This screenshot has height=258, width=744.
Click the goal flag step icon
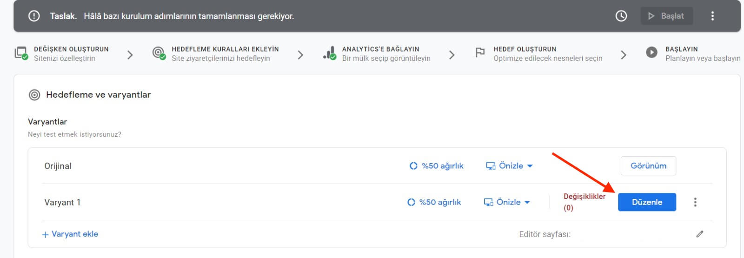point(480,53)
